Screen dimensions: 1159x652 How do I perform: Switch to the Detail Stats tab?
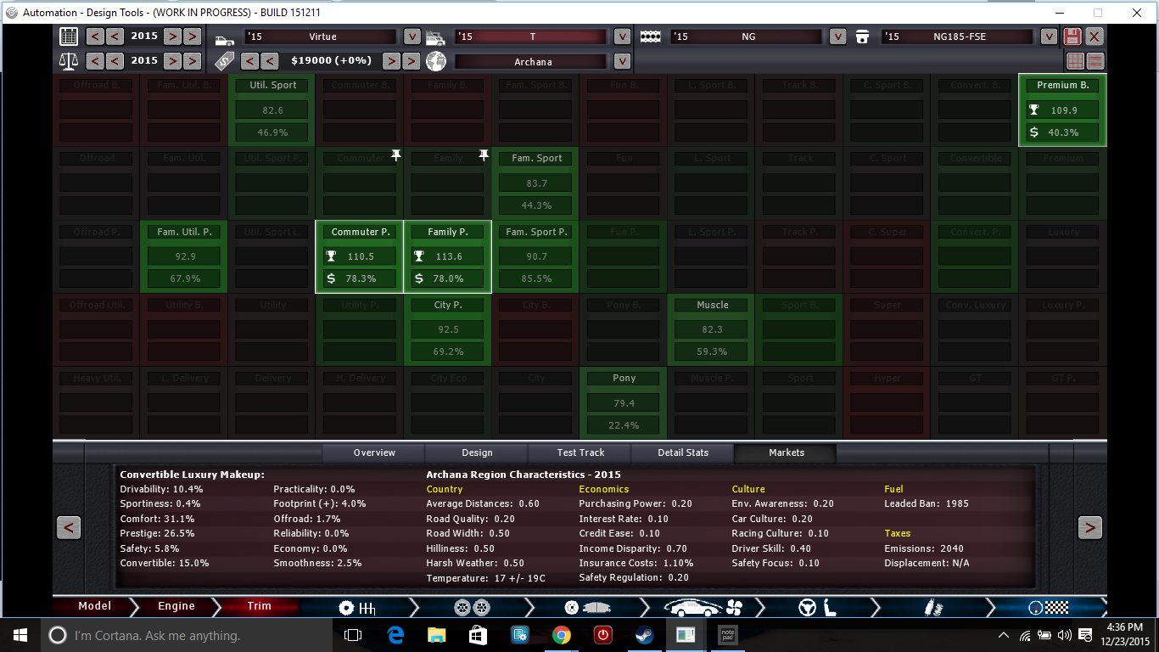point(683,453)
